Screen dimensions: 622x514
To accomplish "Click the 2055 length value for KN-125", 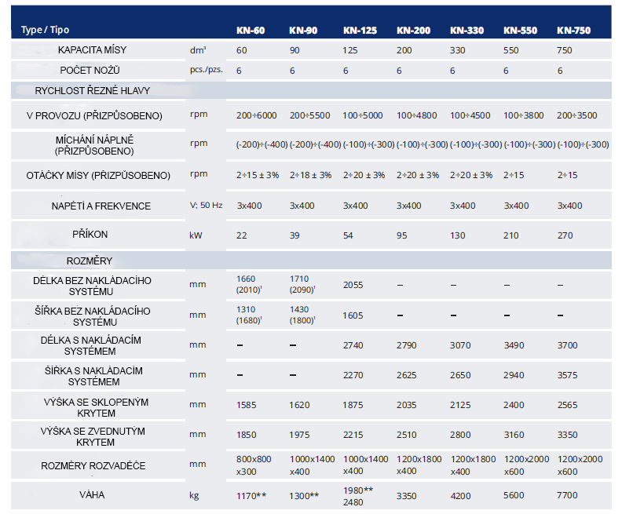I will pyautogui.click(x=353, y=285).
